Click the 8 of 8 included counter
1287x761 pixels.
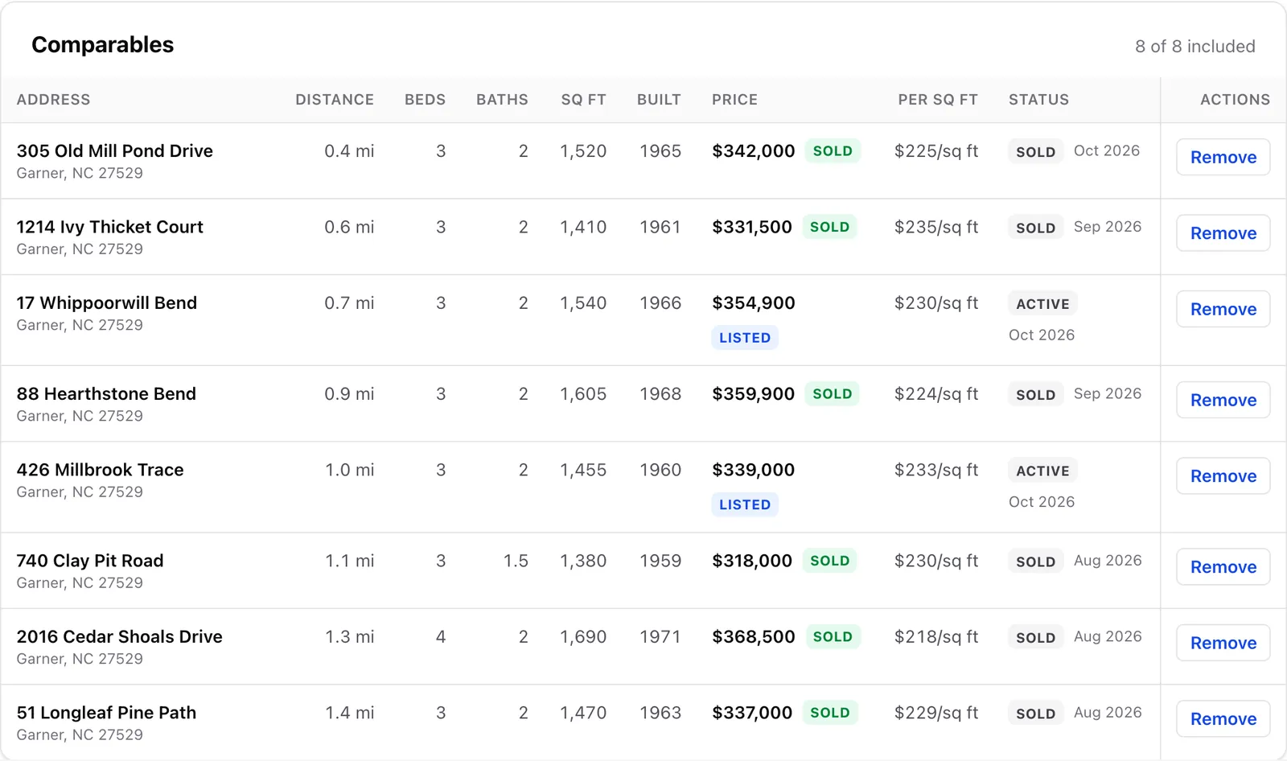[1194, 46]
